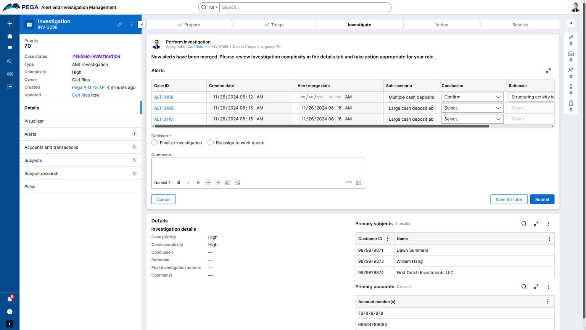Viewport: 586px width, 330px height.
Task: Insert an image in the comments editor
Action: [358, 182]
